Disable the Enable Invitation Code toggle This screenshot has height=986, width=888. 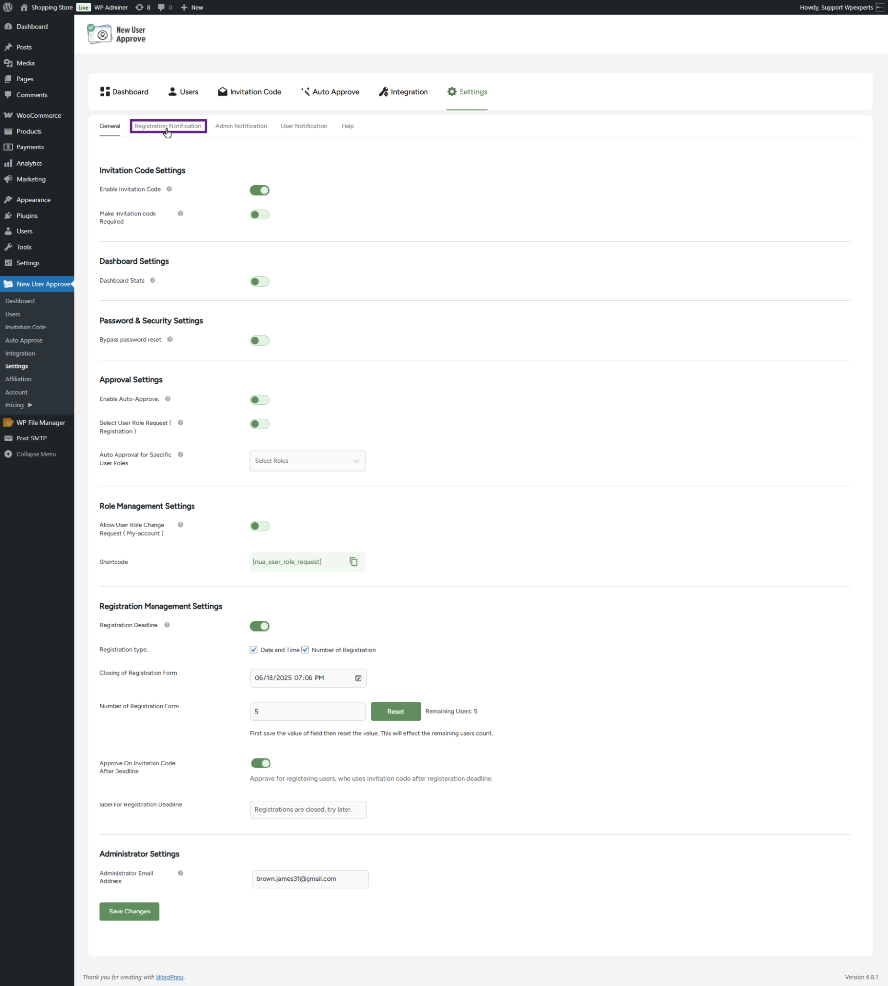coord(259,190)
